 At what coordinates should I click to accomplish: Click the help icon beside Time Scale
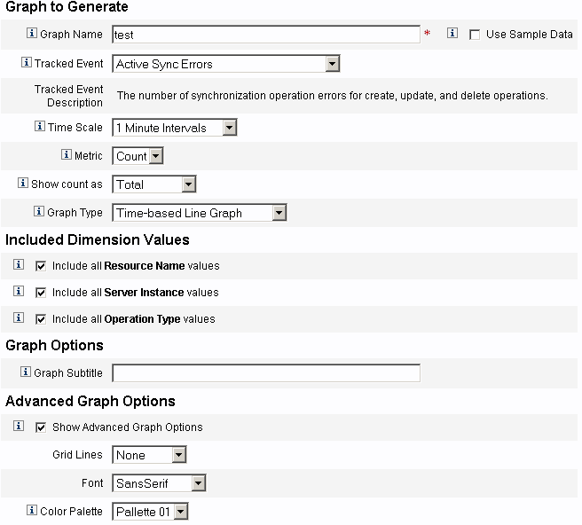pyautogui.click(x=39, y=128)
